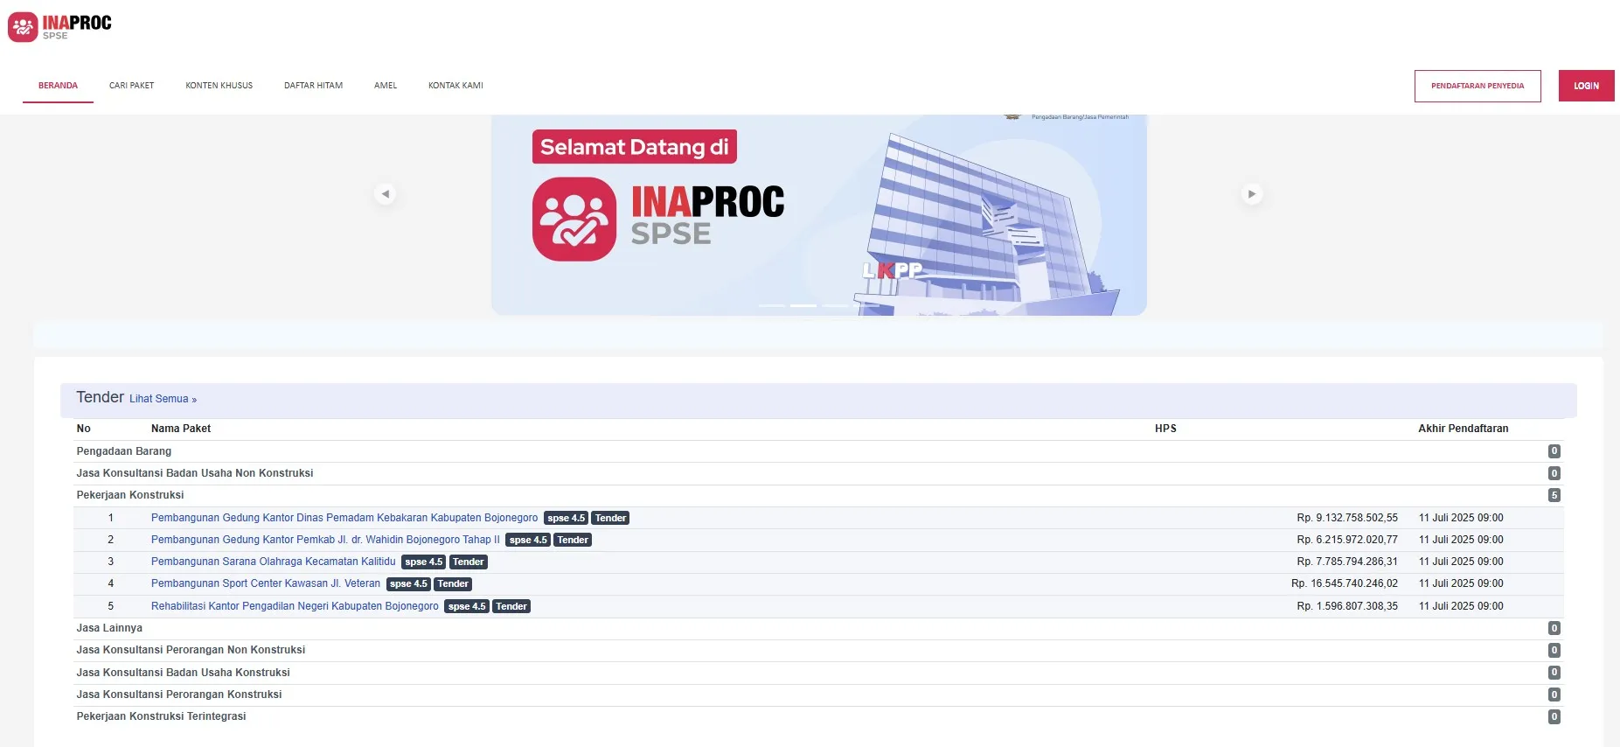1620x747 pixels.
Task: Click Pendaftaran Penyedia button
Action: 1477,86
